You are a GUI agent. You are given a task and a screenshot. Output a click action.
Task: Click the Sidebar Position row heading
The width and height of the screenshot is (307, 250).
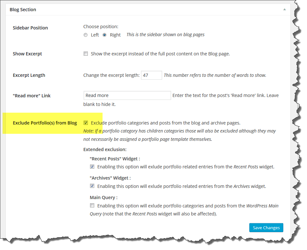point(30,28)
